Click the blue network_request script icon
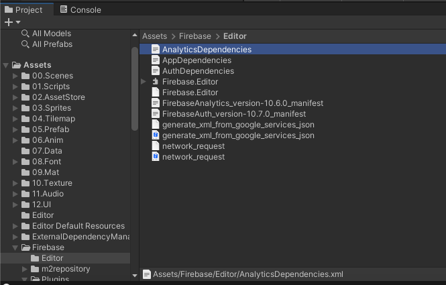This screenshot has height=285, width=446. pyautogui.click(x=156, y=157)
